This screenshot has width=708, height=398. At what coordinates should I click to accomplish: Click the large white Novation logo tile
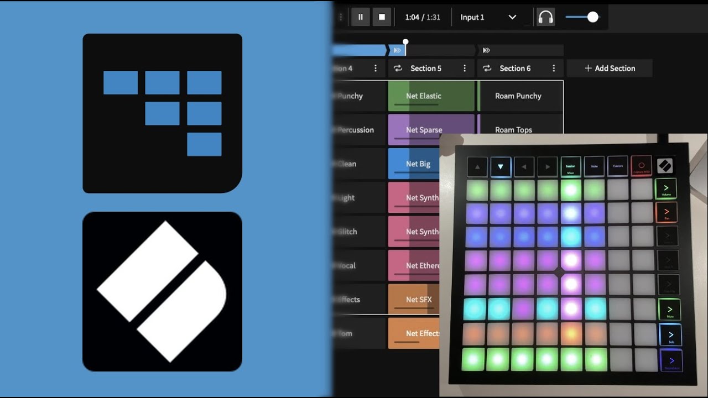tap(163, 291)
